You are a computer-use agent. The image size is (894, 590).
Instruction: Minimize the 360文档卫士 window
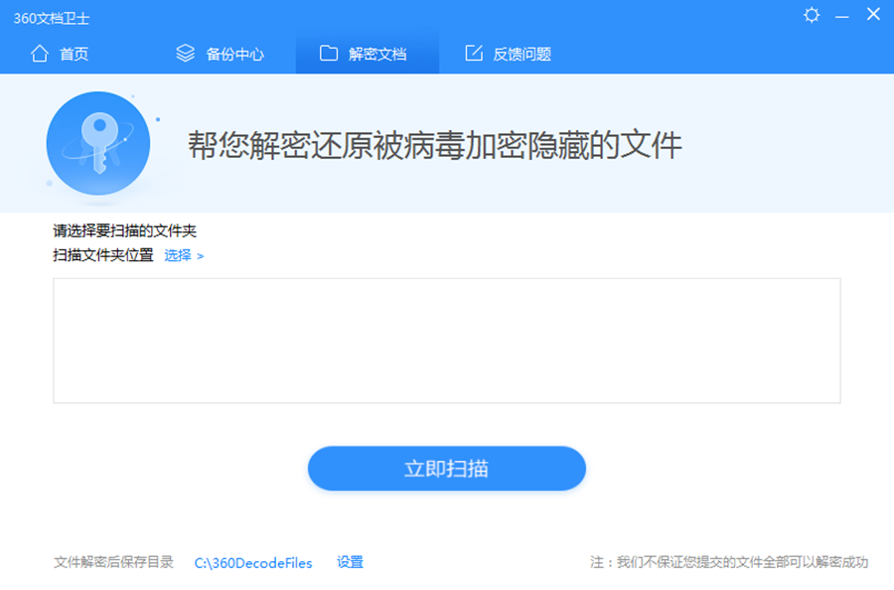(842, 17)
